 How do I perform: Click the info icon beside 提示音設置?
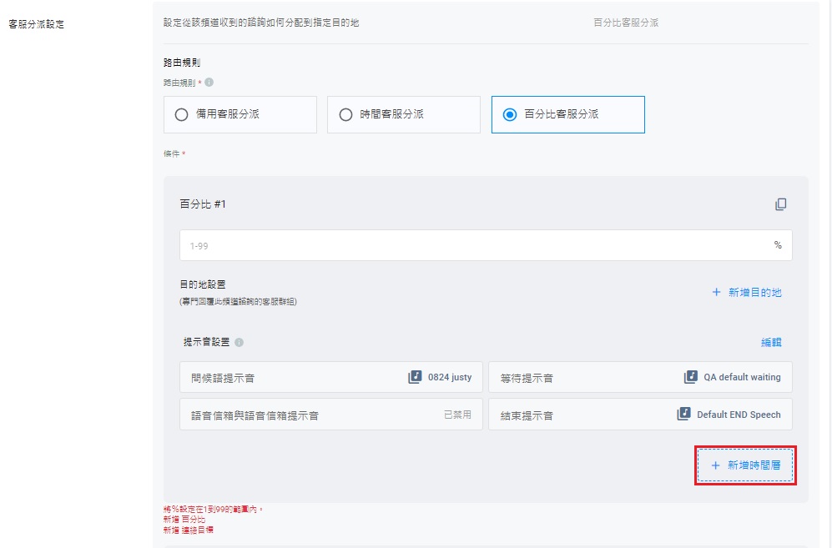point(240,342)
